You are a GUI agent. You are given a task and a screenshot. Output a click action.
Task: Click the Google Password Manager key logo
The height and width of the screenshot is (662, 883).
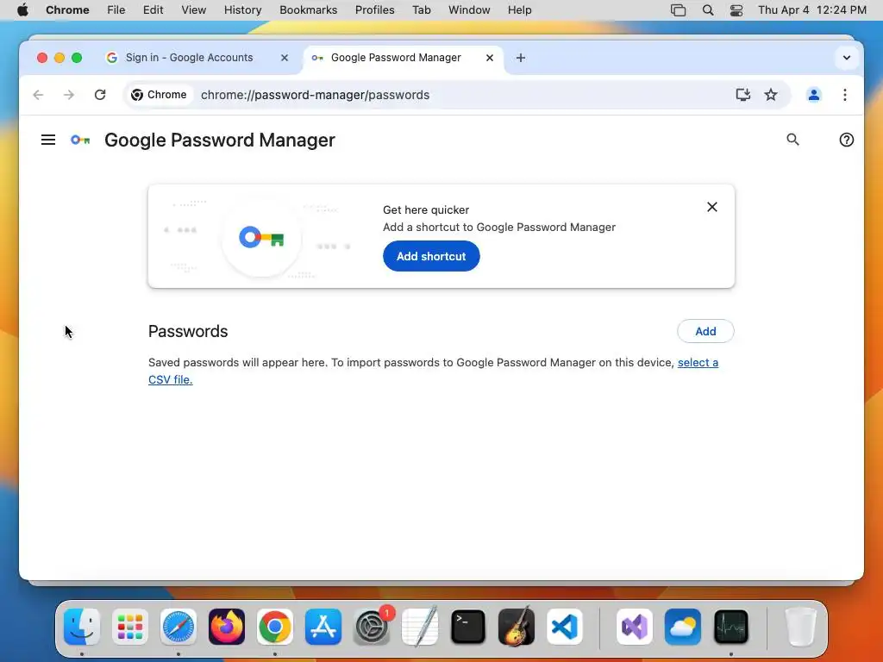(80, 140)
